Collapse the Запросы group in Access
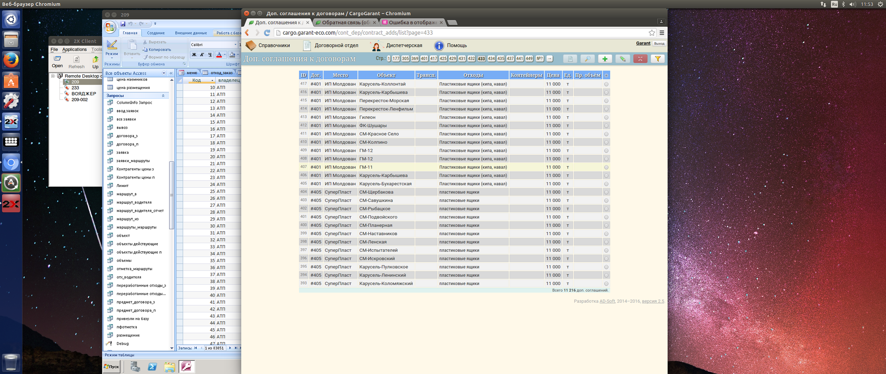Screen dimensions: 886x374 tap(163, 96)
